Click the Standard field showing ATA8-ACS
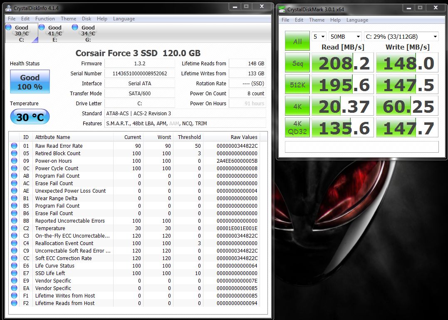The image size is (448, 320). click(x=186, y=114)
